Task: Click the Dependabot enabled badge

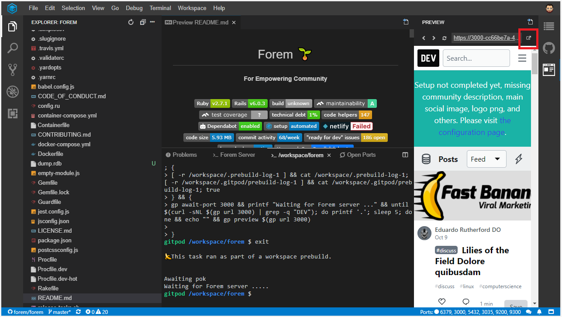Action: tap(230, 126)
